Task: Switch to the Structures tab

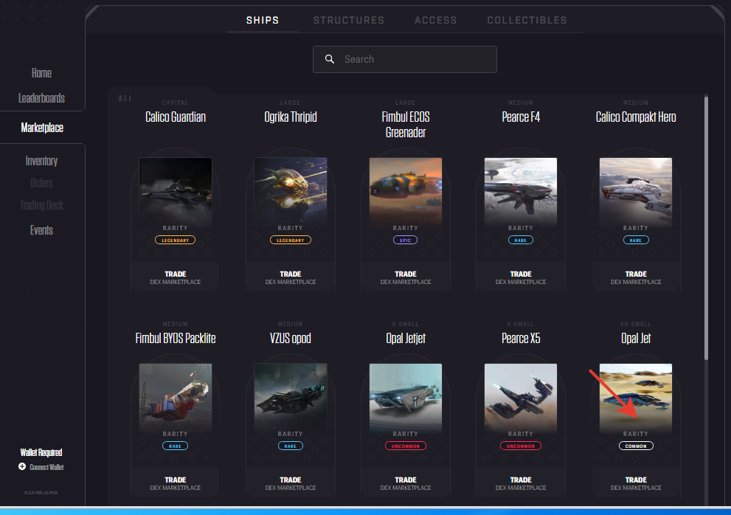Action: [x=348, y=20]
